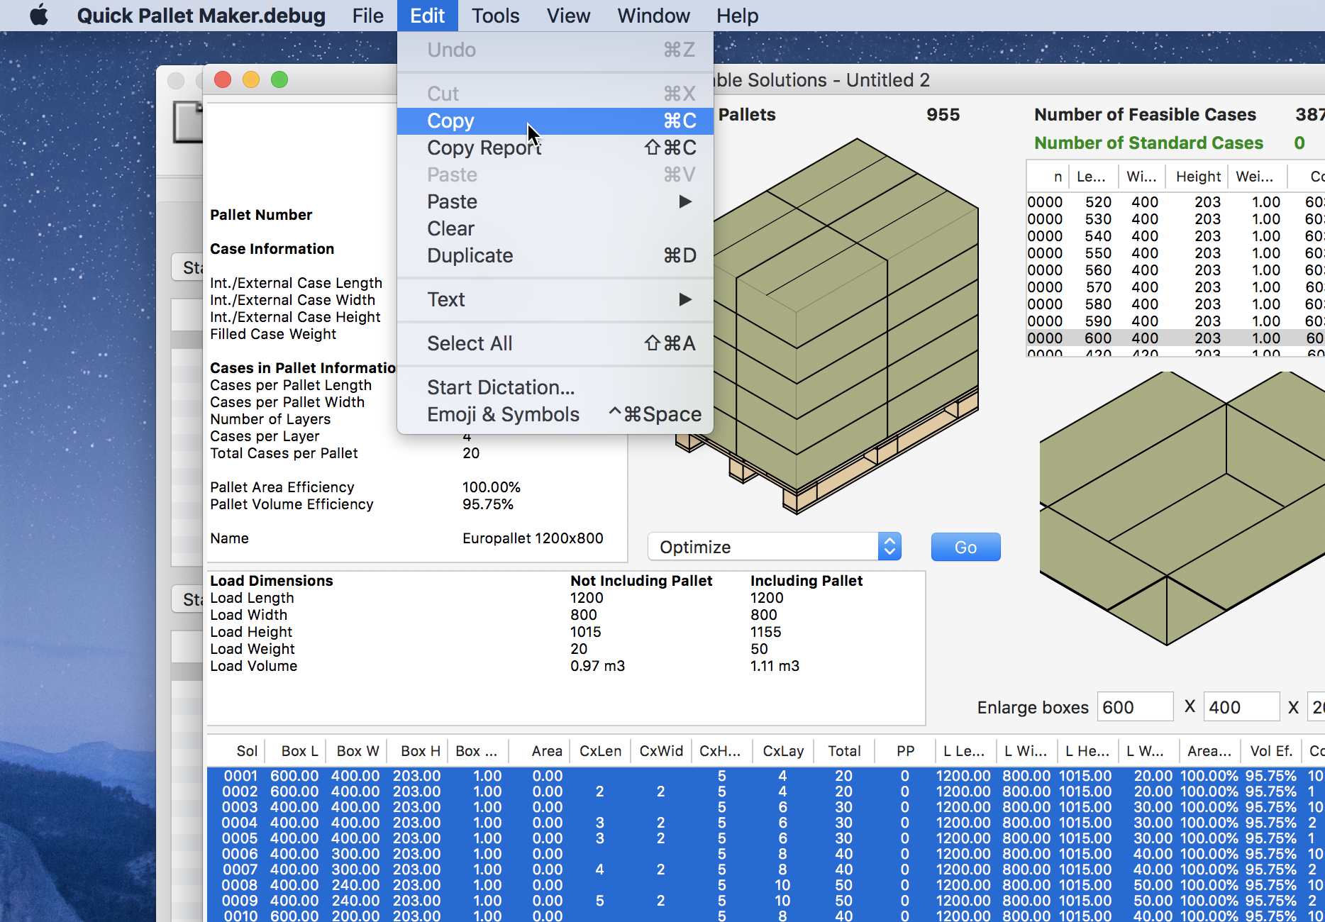Click the Europallet 1200x800 name value
1325x922 pixels.
tap(533, 538)
